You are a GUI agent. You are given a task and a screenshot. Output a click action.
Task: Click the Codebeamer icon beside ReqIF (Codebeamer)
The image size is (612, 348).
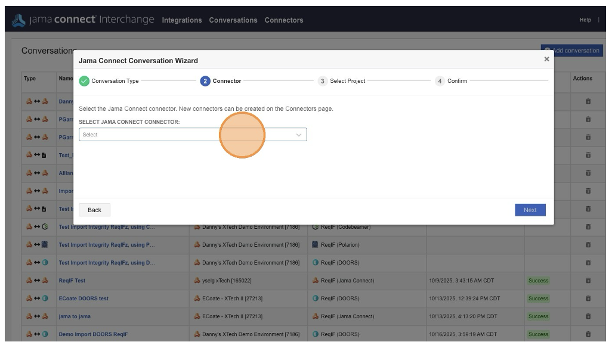pos(316,227)
